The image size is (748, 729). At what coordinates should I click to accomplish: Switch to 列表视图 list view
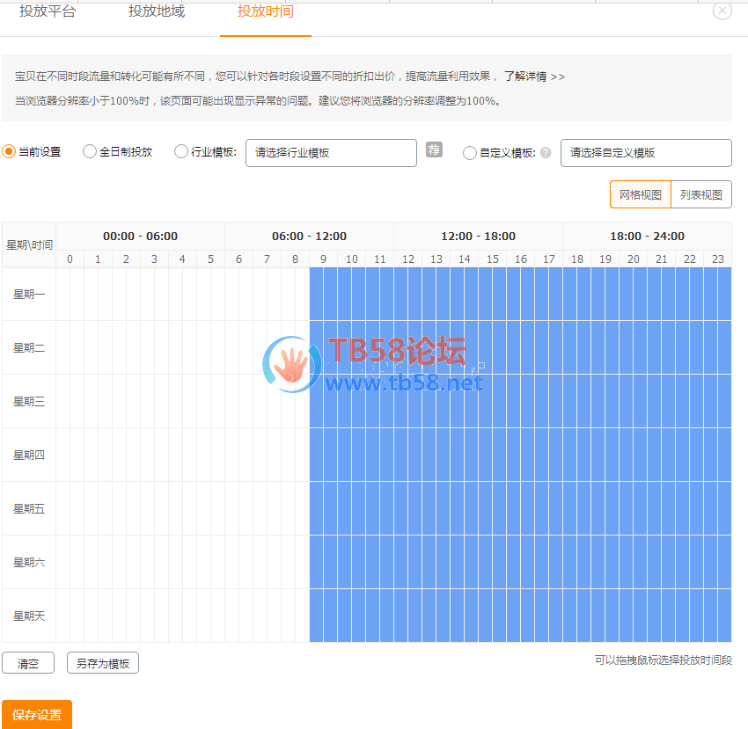tap(700, 194)
